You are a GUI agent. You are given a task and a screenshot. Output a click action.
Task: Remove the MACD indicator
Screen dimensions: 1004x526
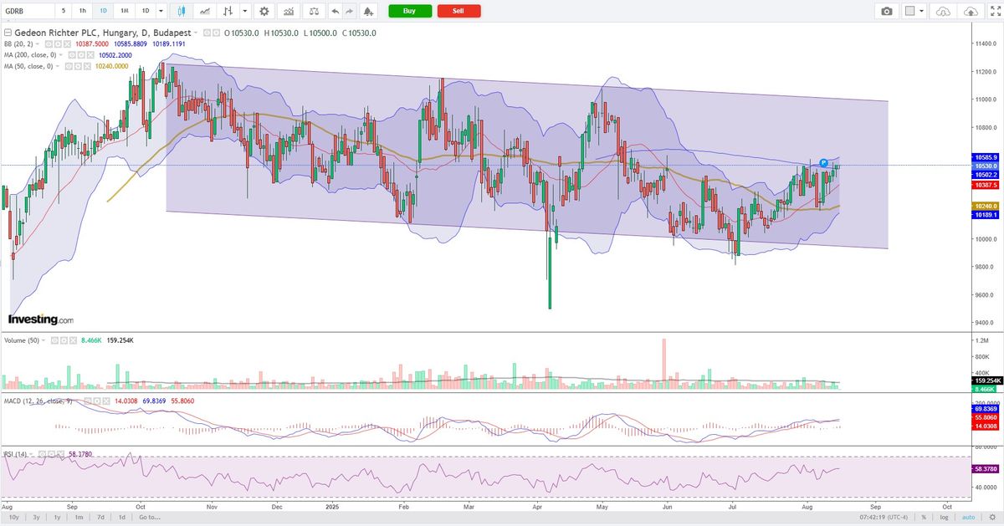(x=106, y=401)
